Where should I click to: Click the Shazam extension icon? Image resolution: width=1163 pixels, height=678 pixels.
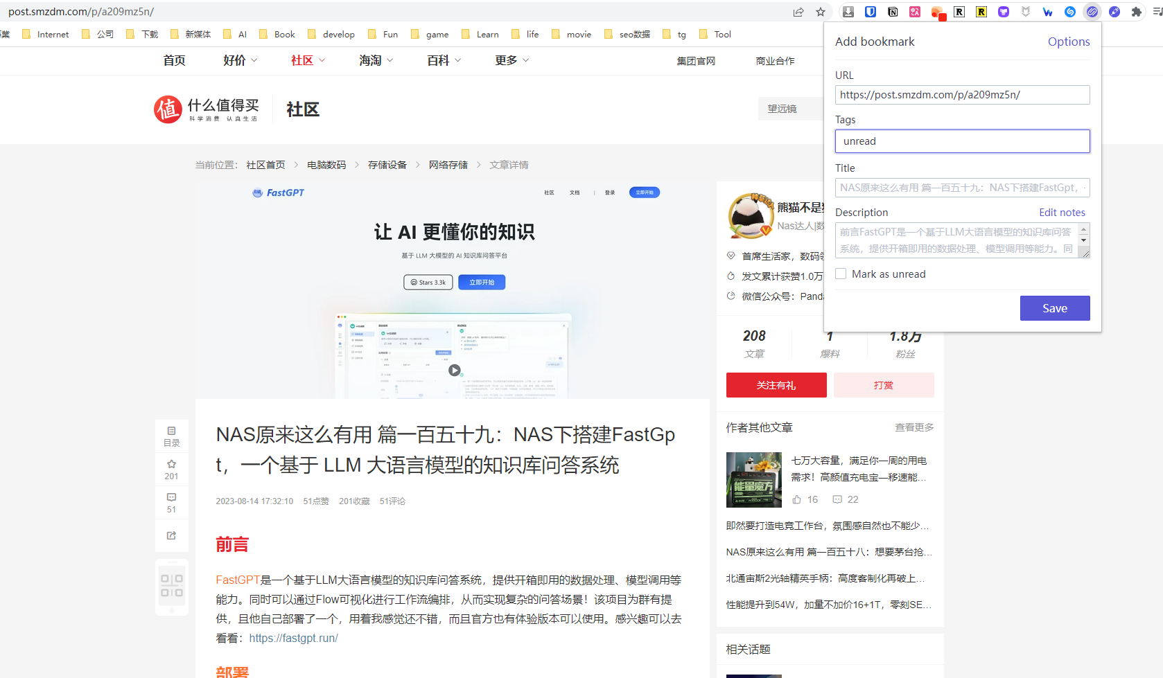click(x=1070, y=12)
